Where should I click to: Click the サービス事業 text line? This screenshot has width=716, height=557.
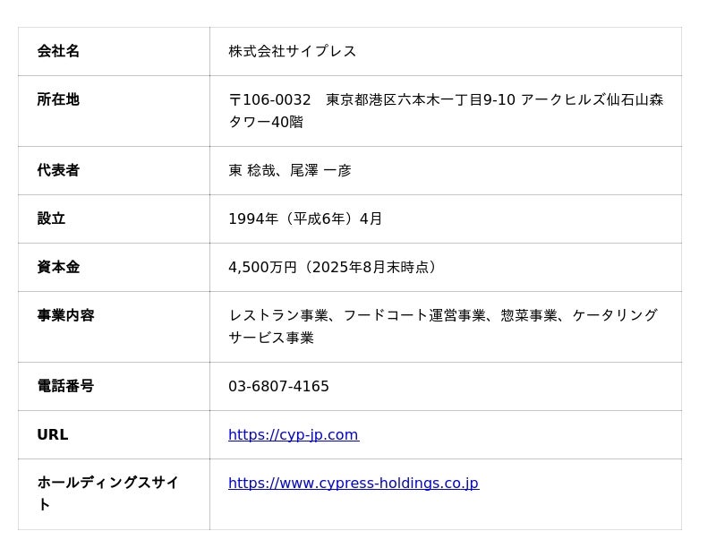271,338
